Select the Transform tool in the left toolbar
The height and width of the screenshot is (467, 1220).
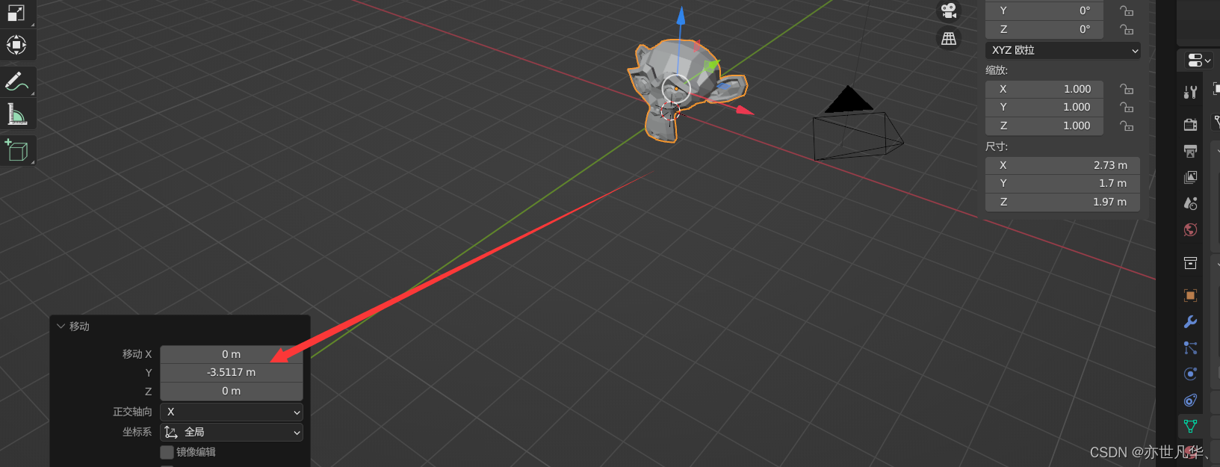16,45
